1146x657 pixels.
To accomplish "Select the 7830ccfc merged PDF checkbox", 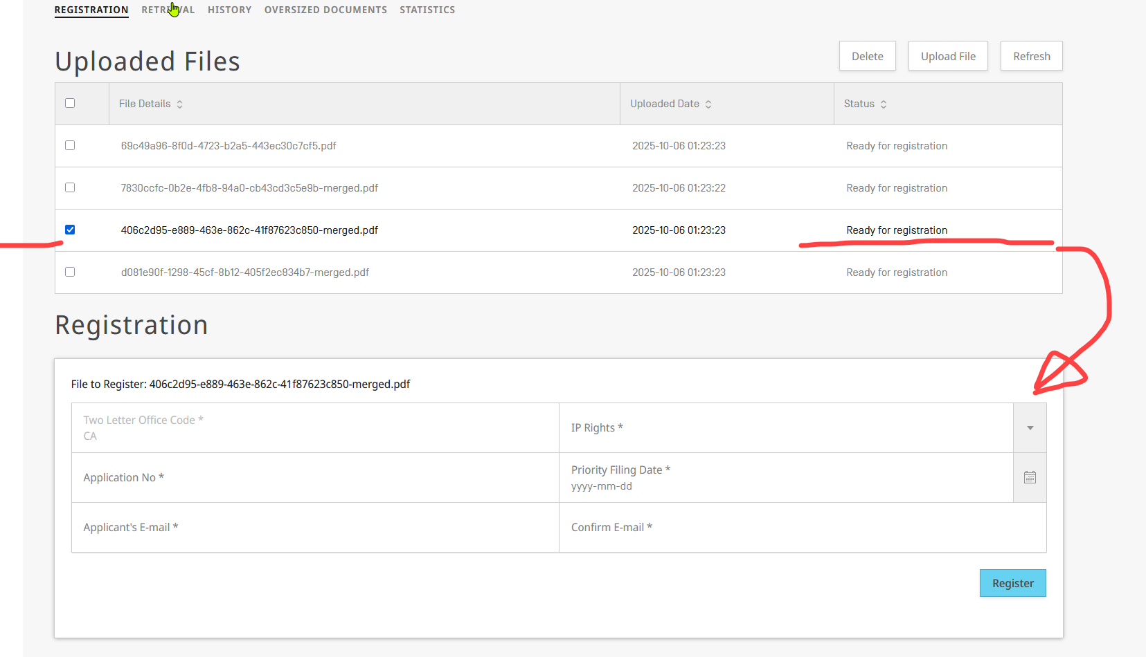I will [x=70, y=188].
